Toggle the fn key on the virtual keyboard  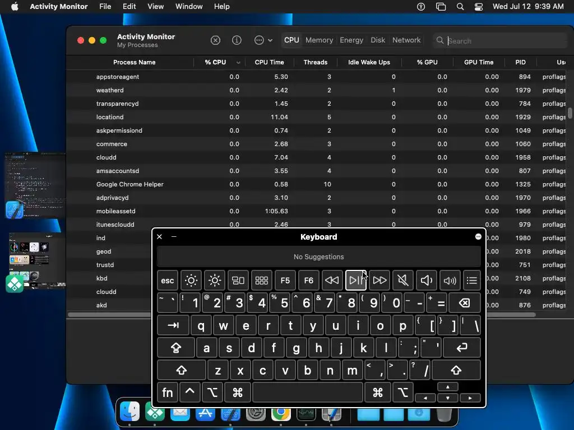[168, 392]
